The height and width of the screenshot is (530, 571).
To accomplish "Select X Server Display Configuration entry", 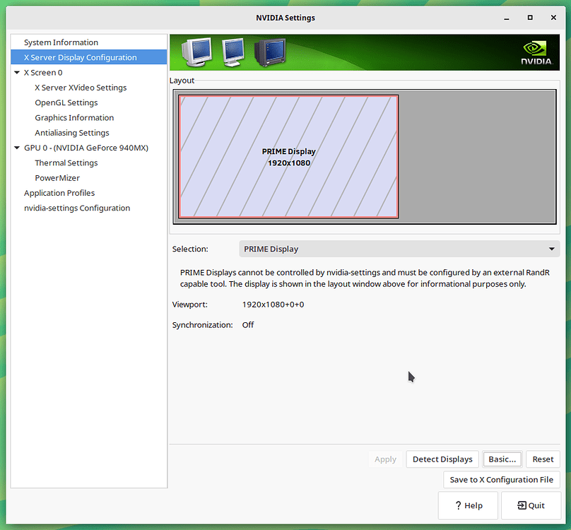I will pyautogui.click(x=89, y=57).
